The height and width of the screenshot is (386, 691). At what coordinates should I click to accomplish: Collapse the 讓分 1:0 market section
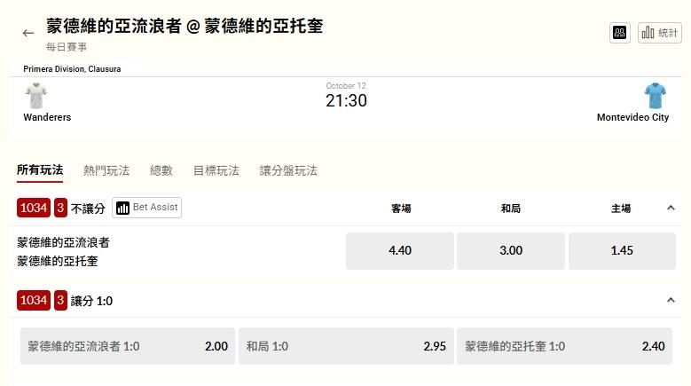[x=671, y=301]
